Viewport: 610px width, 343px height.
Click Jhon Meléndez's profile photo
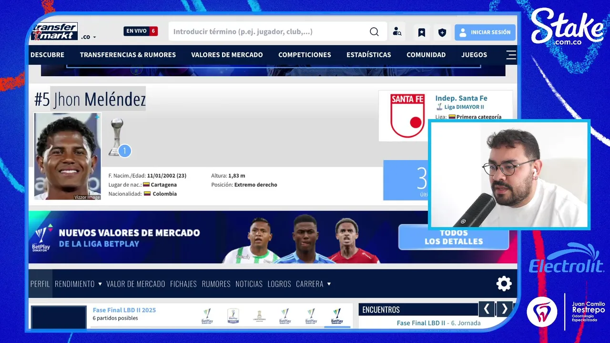[x=68, y=156]
